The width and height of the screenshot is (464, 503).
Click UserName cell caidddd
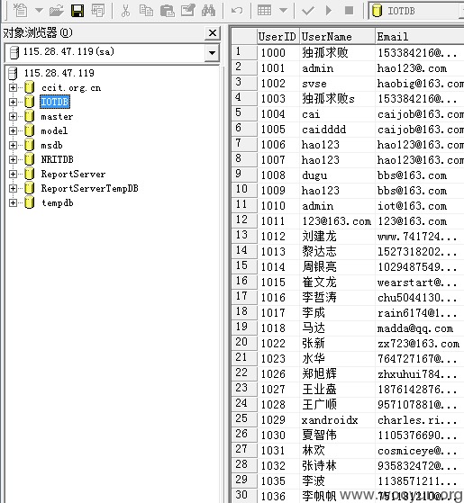click(x=337, y=130)
